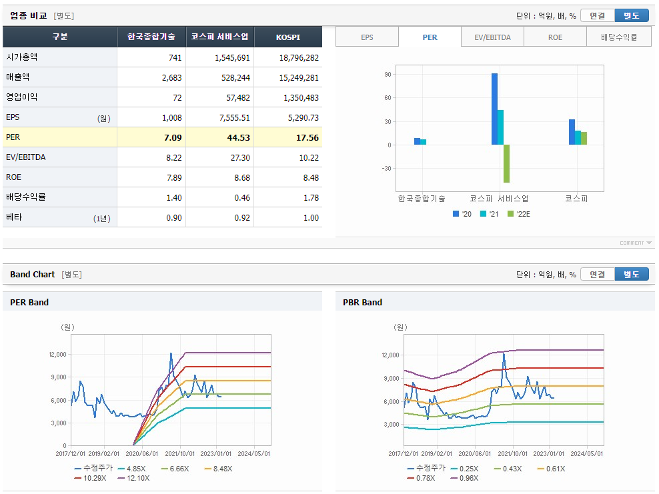
Task: Expand the COMMENT section
Action: (633, 242)
